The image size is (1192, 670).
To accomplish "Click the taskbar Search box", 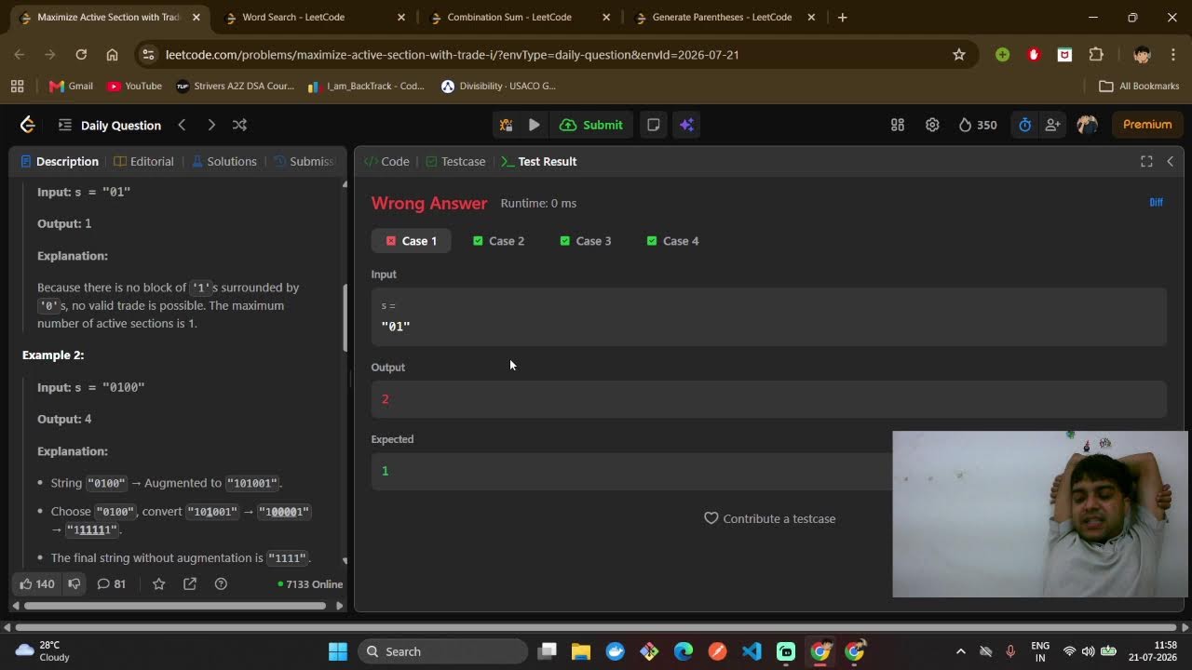I will [442, 651].
